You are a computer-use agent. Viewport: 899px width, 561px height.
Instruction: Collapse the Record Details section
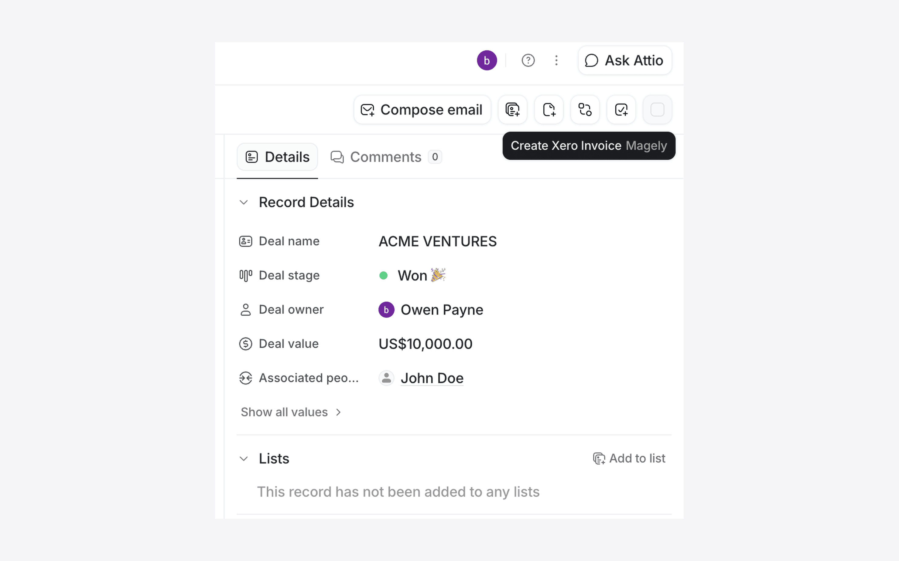[244, 202]
